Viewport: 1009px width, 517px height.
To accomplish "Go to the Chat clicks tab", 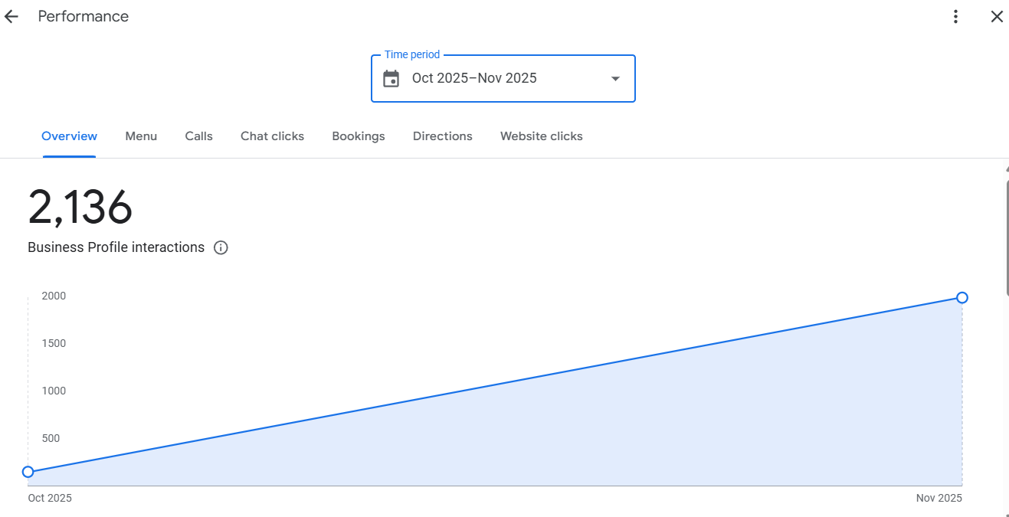I will point(272,136).
